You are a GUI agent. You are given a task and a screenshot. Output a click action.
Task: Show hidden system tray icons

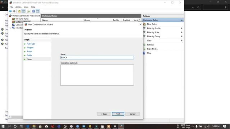(193, 126)
